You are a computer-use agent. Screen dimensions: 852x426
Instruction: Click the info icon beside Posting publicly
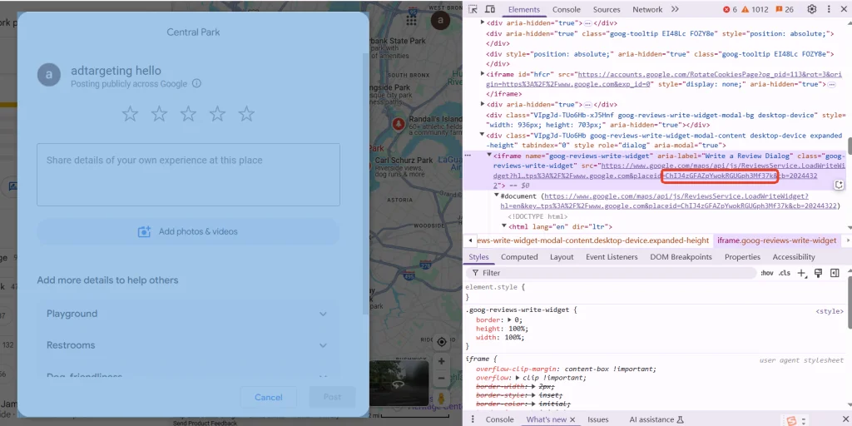click(x=196, y=84)
